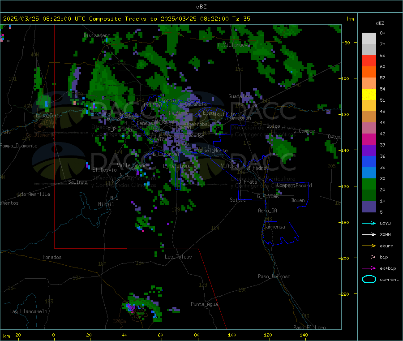Click the 'C_Campos' map label

pos(304,131)
